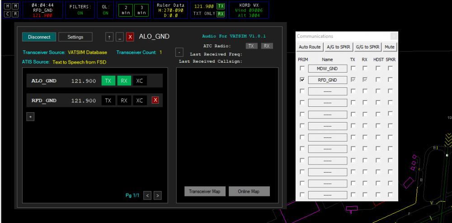Go to next page of transceivers
The width and height of the screenshot is (452, 223).
(157, 195)
